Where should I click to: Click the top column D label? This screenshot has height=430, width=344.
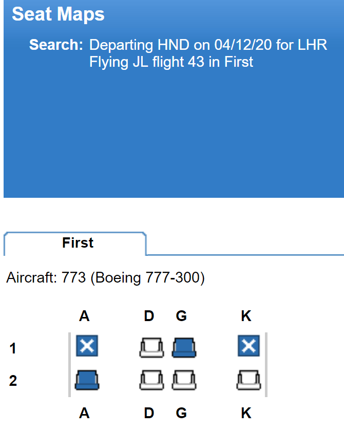149,316
